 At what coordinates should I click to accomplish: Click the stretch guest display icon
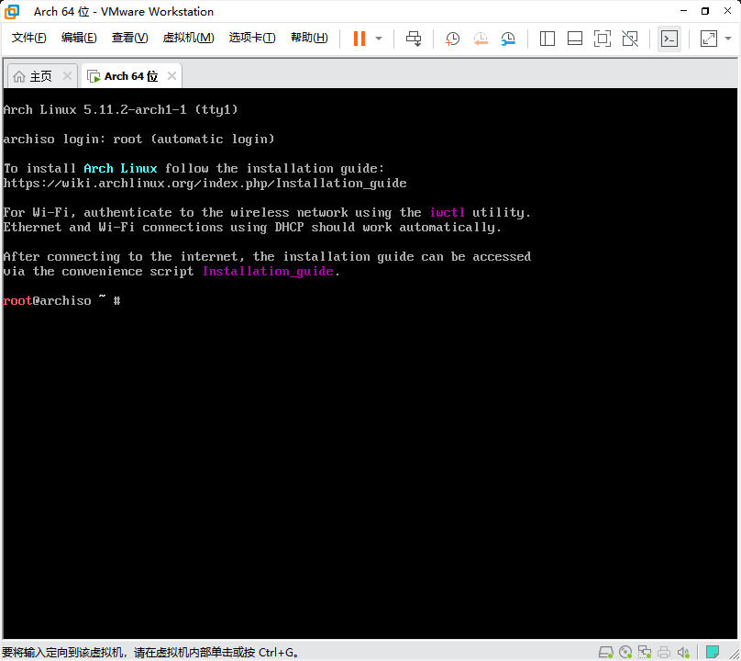[708, 39]
